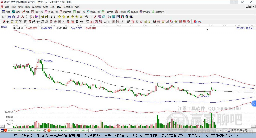This screenshot has height=138, width=256.
Task: Open the 帮助 menu
Action: (x=77, y=7)
